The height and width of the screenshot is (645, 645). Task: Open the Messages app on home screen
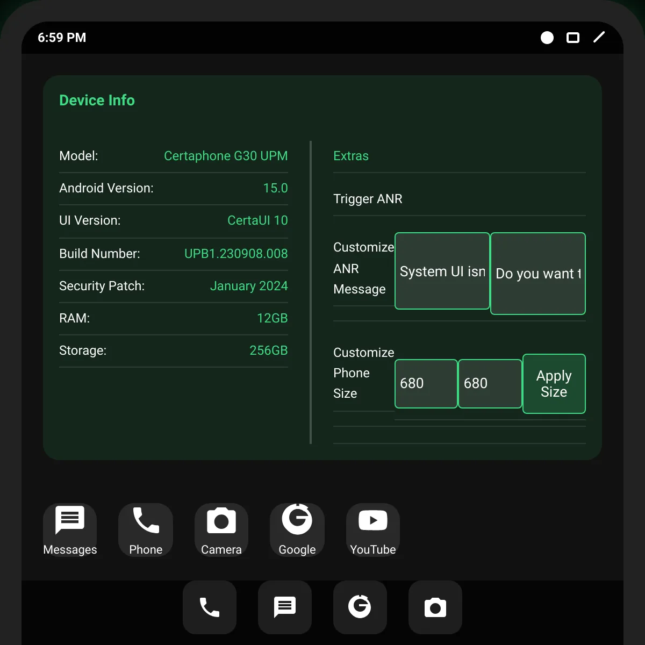(x=70, y=530)
